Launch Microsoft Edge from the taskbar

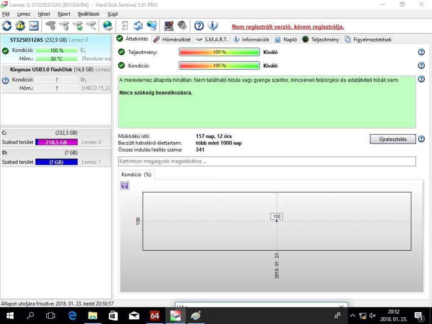(72, 316)
